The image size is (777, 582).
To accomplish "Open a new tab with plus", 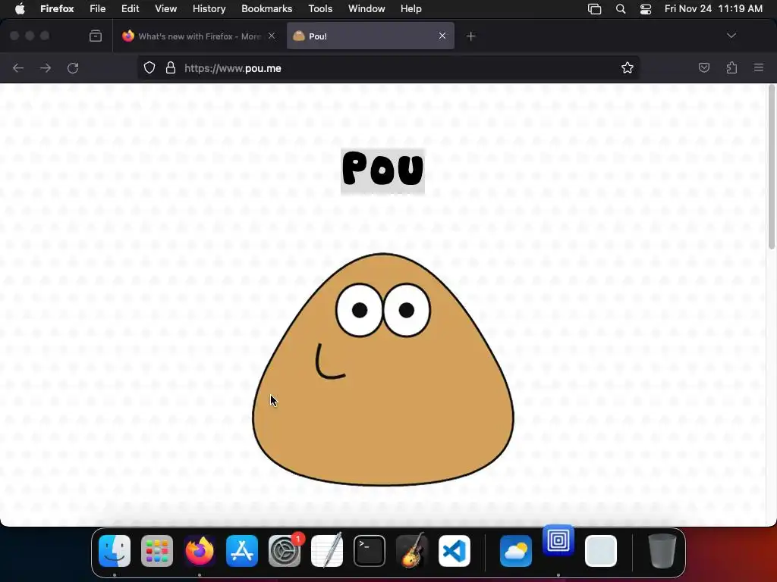I will (470, 36).
